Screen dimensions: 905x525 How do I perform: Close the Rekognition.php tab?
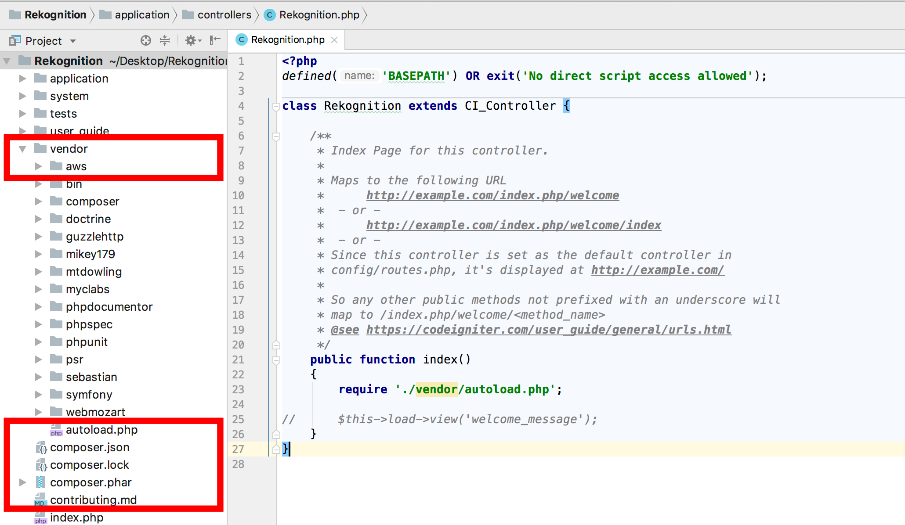[334, 40]
